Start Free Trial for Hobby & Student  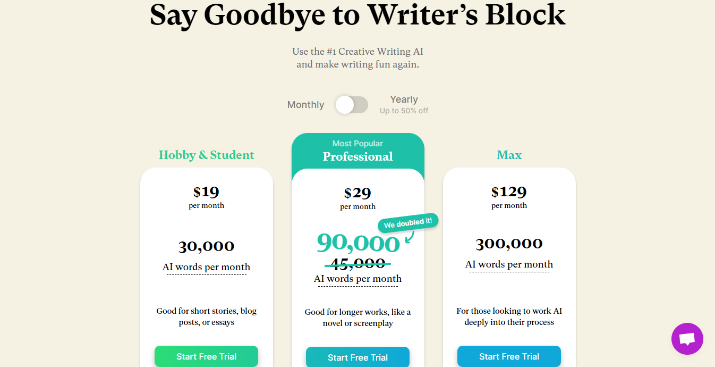tap(207, 356)
